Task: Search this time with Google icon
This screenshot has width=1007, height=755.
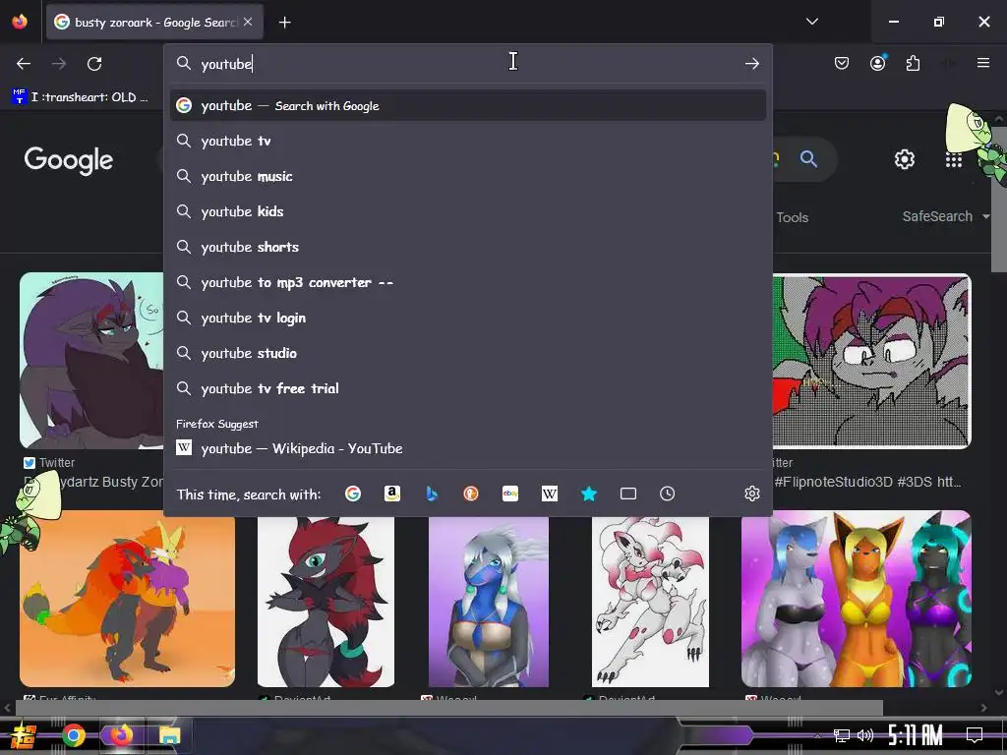Action: coord(353,494)
